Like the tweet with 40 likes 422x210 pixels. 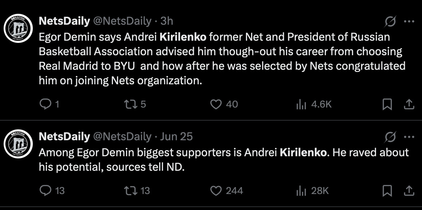click(x=216, y=105)
